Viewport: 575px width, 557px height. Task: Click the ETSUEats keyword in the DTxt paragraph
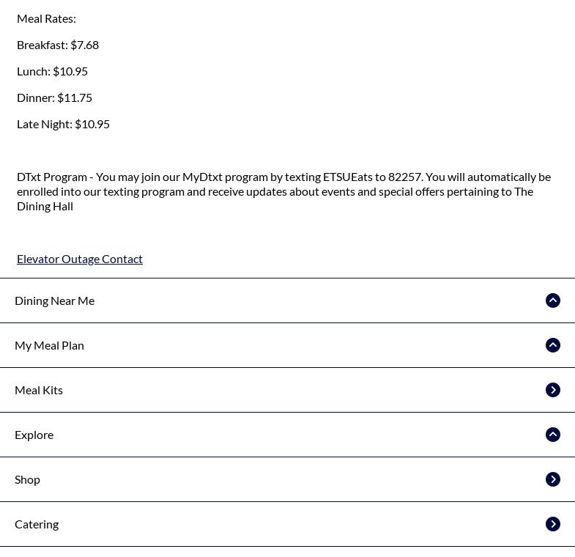(348, 177)
